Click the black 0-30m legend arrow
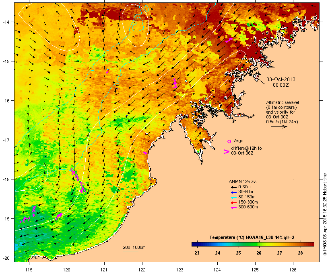Screen dimensions: 330x273 point(233,187)
